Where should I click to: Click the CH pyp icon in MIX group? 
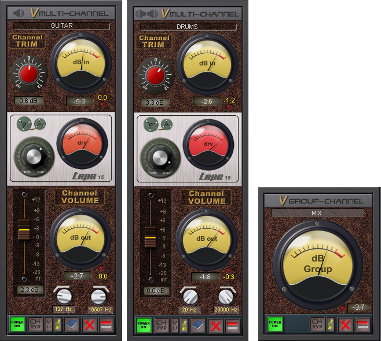point(317,324)
